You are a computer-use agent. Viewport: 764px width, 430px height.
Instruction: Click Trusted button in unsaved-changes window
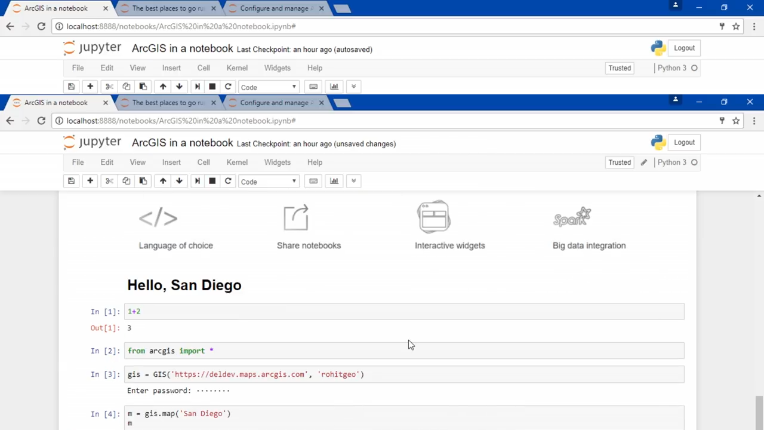[x=620, y=162]
